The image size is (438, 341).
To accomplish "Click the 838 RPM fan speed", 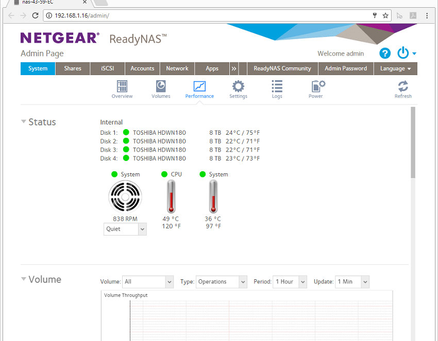I will pyautogui.click(x=125, y=219).
